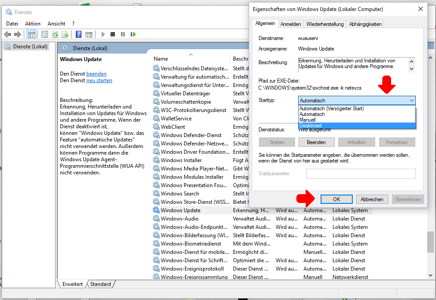Click the Übernehmen button
The image size is (436, 300).
tap(408, 199)
